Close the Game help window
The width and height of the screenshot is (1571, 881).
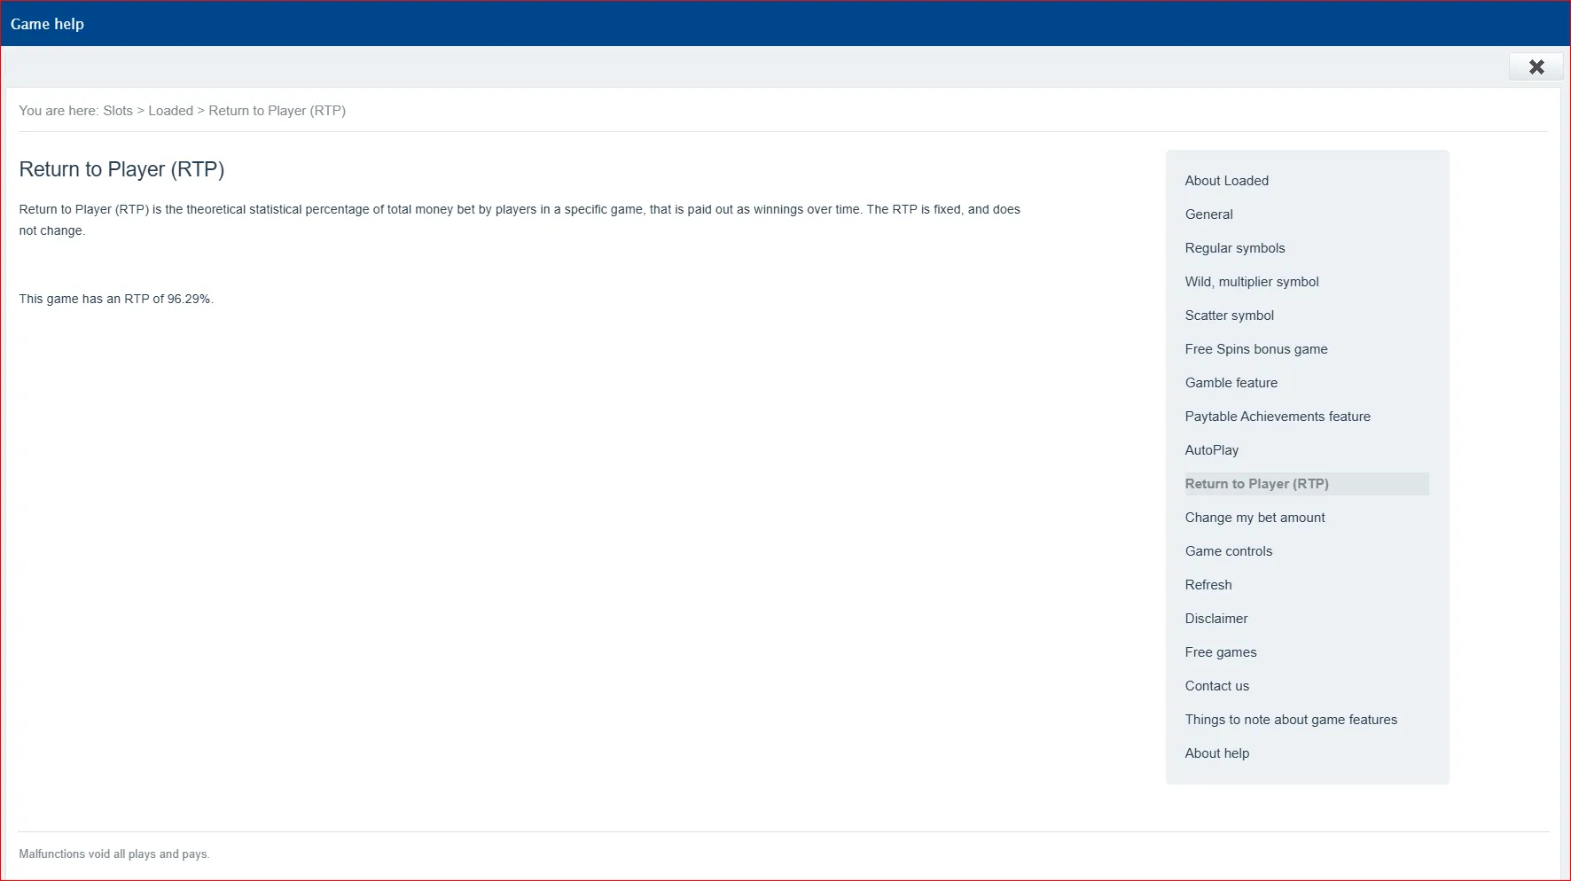click(1536, 66)
